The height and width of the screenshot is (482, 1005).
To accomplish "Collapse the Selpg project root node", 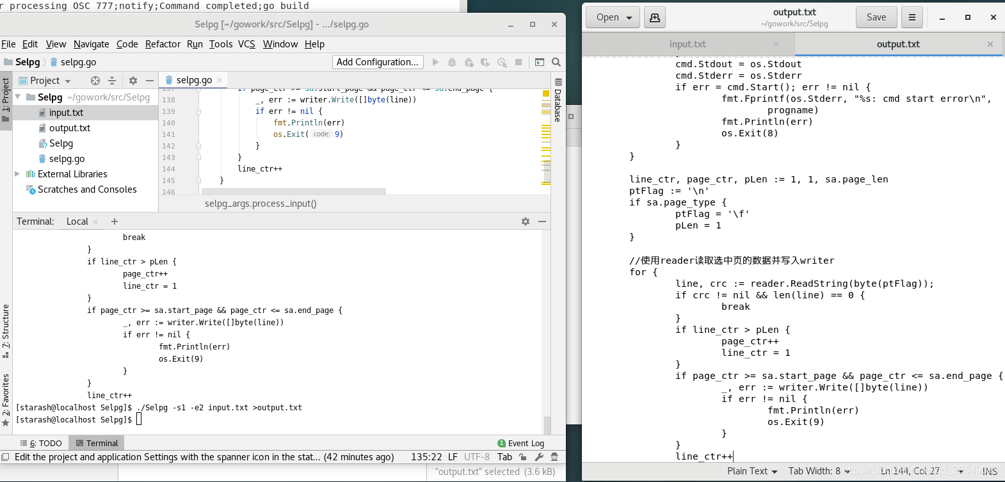I will coord(18,97).
